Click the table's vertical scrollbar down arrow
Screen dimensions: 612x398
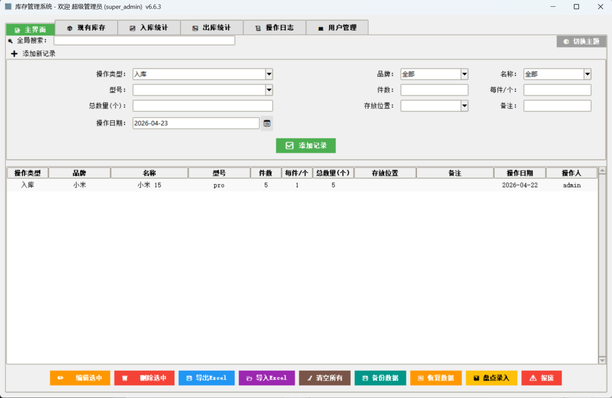click(602, 360)
